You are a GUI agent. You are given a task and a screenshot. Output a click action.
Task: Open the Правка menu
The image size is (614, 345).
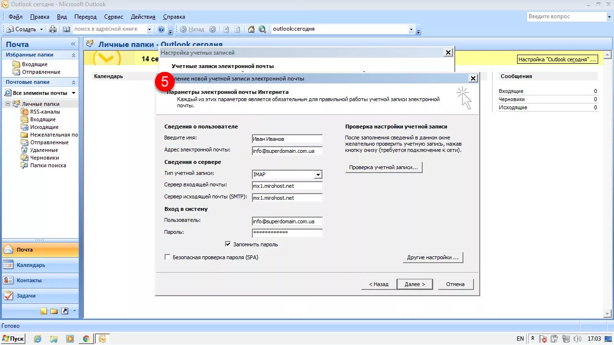click(x=39, y=17)
